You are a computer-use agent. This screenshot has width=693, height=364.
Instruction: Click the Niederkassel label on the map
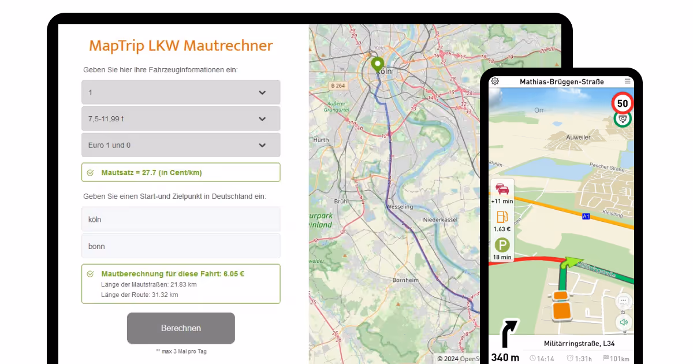[x=440, y=220]
